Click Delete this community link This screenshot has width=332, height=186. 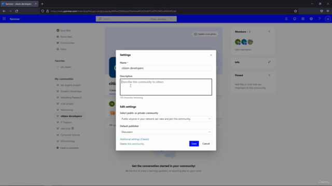tap(132, 144)
